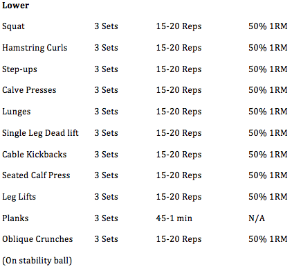Click the 45-1 min duration text
Screen dimensions: 292x269
(x=174, y=218)
